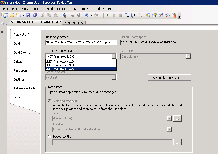Click the Paste clipboard icon
The height and width of the screenshot is (154, 218).
[56, 15]
